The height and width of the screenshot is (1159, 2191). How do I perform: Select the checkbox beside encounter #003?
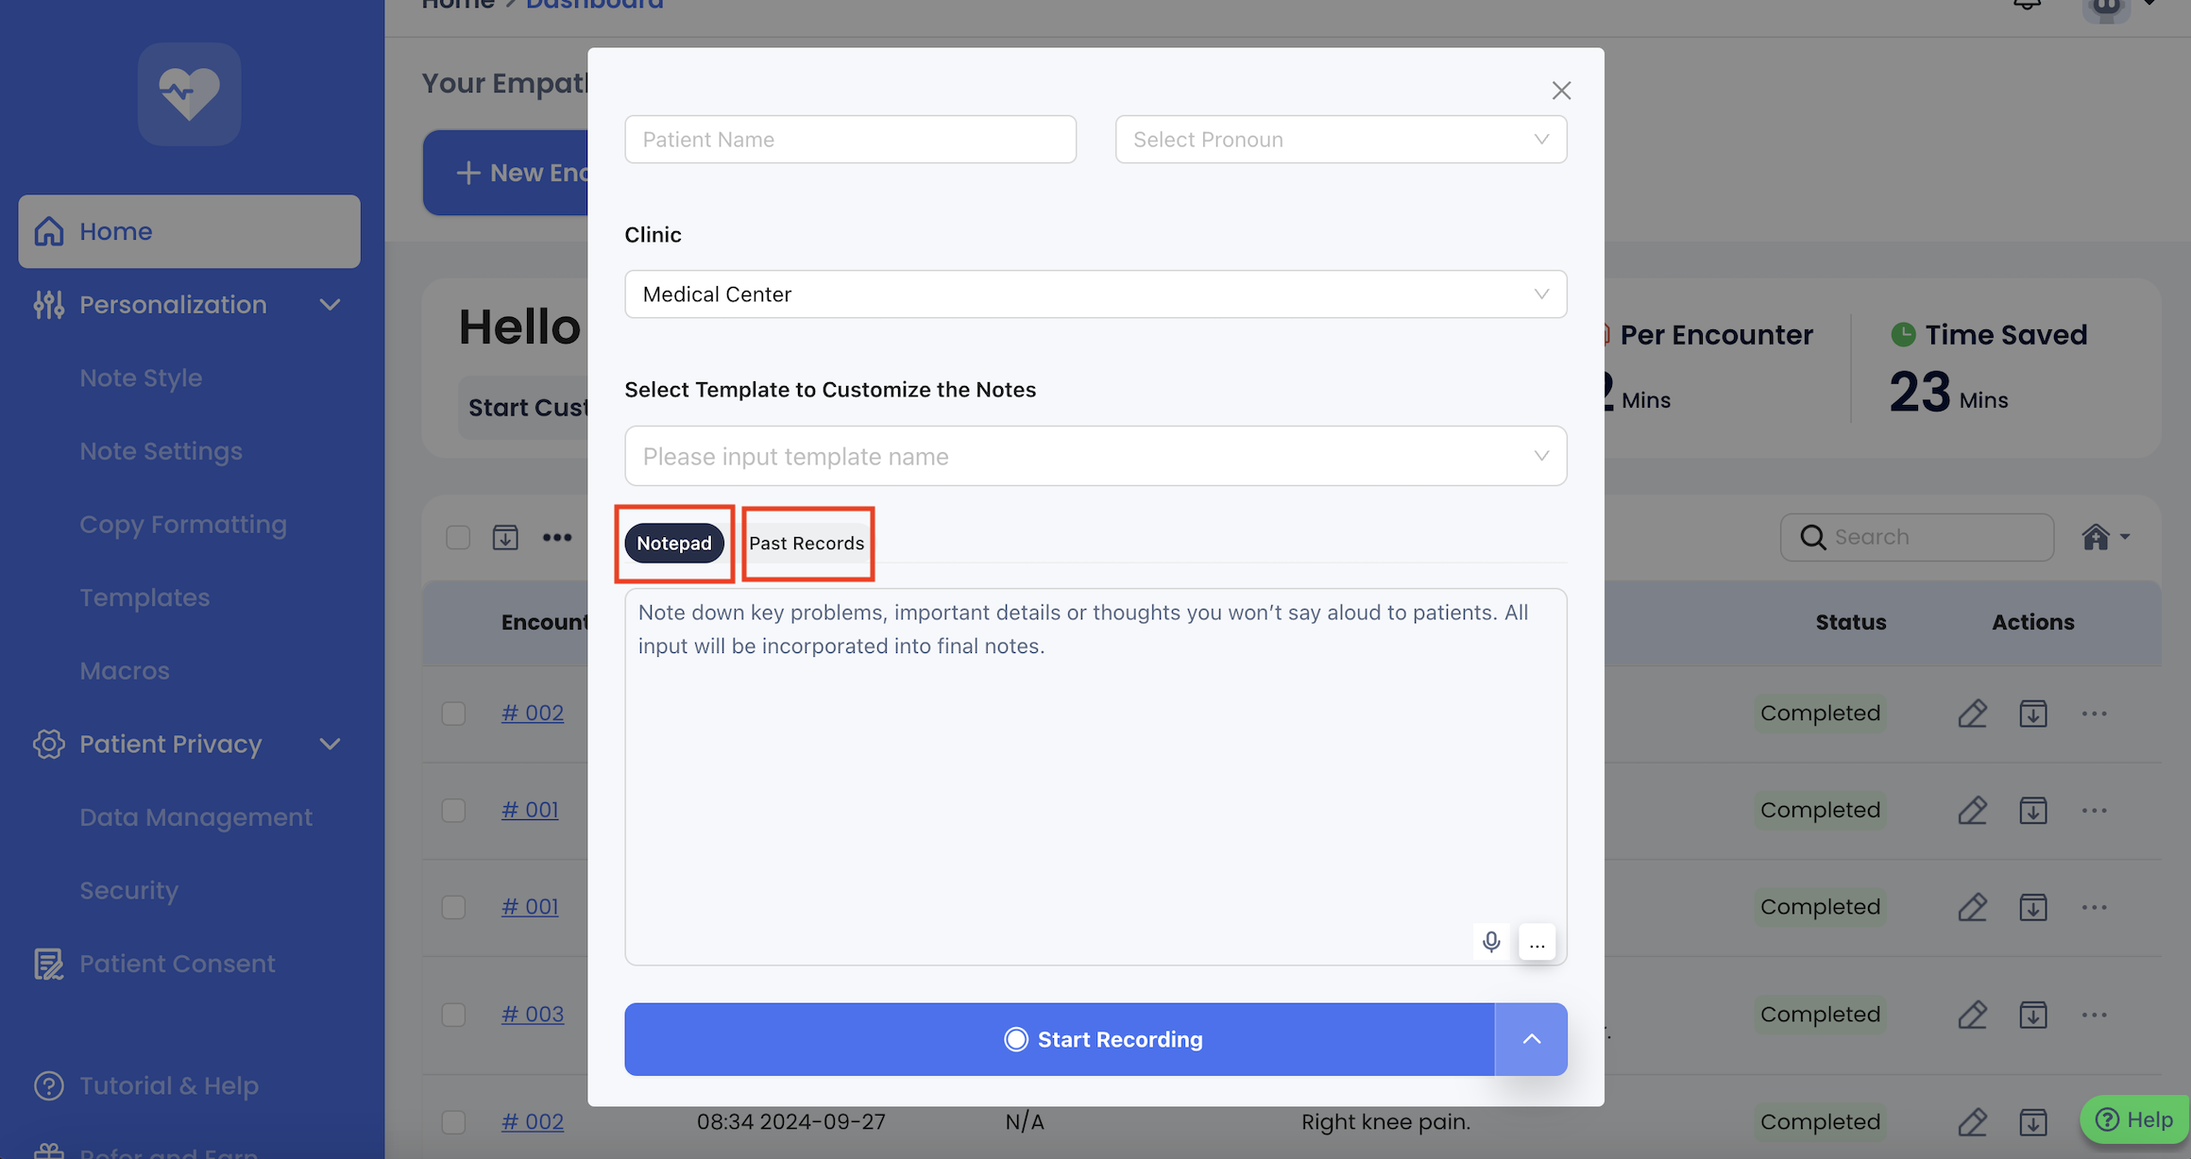pyautogui.click(x=454, y=1015)
